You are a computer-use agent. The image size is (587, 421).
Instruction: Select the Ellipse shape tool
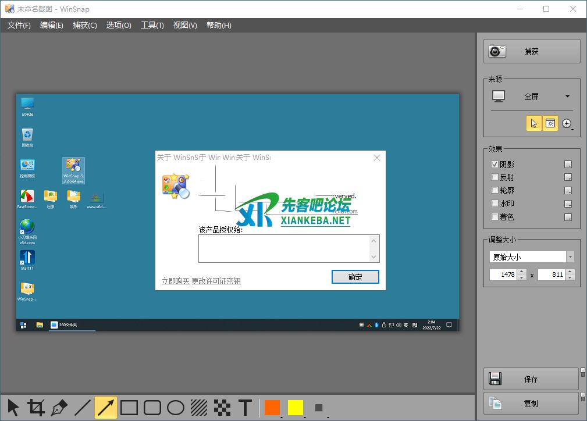pos(176,408)
